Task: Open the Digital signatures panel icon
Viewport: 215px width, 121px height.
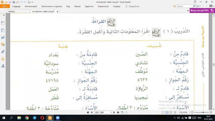Action: point(3,66)
